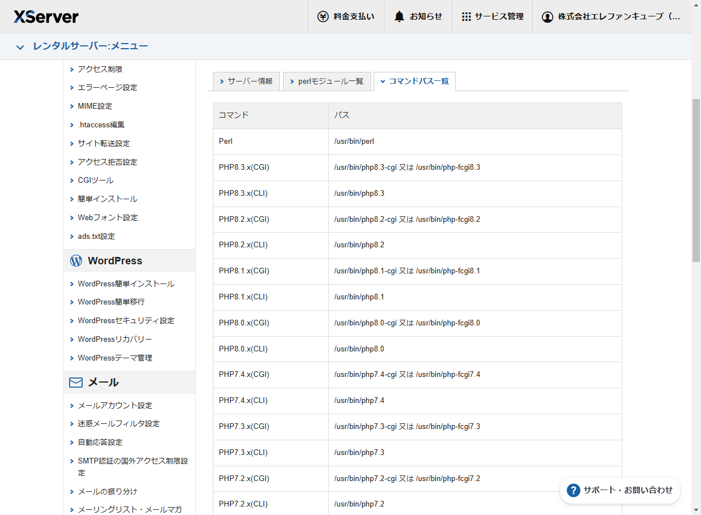701x515 pixels.
Task: Collapse the レンタルサーバー:メニュー section
Action: click(x=20, y=47)
